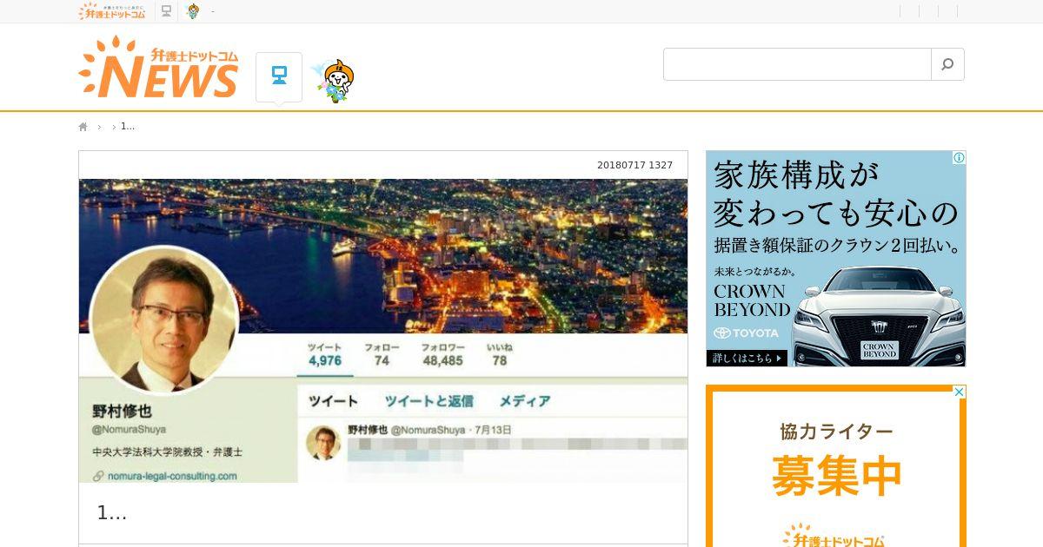Click 詳しくはこちら button in Toyota ad
Screen dimensions: 1043x547
click(x=747, y=358)
